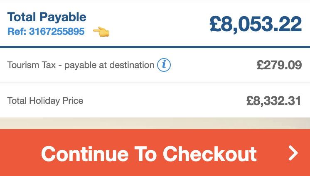Click the dark blue divider under Total Payable
Image resolution: width=310 pixels, height=176 pixels.
coord(155,47)
